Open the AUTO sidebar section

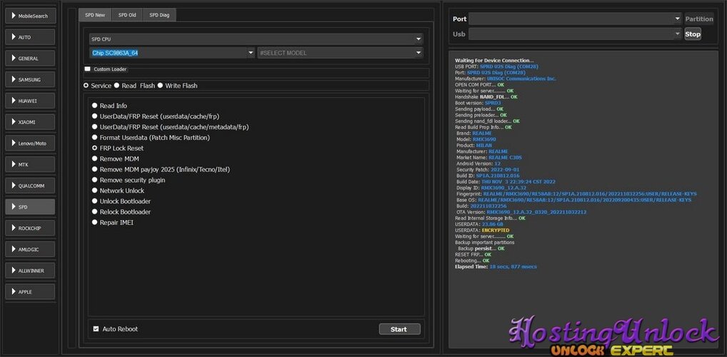pos(30,37)
